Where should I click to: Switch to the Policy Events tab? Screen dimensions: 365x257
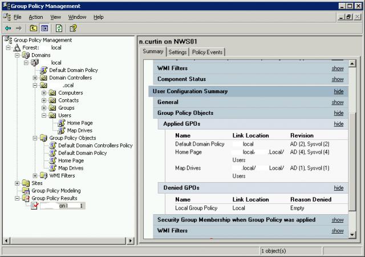click(207, 52)
